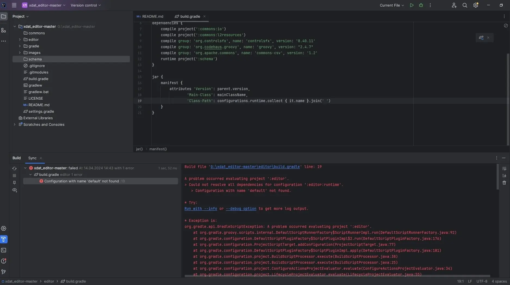Image resolution: width=510 pixels, height=285 pixels.
Task: Expand Scratches and Consoles node
Action: tap(15, 124)
